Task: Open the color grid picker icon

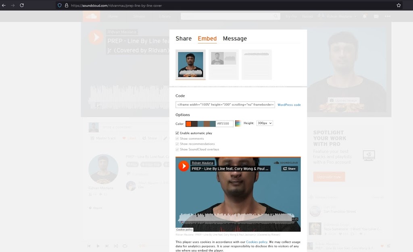Action: (x=238, y=123)
